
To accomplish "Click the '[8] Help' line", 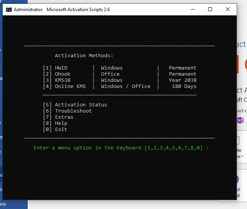I will (55, 123).
